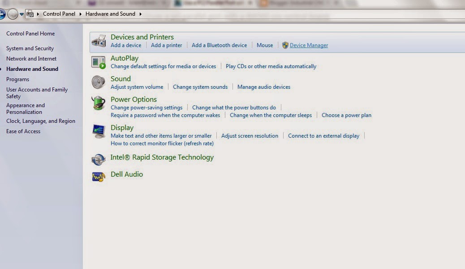Click Adjust screen resolution link

click(x=250, y=136)
